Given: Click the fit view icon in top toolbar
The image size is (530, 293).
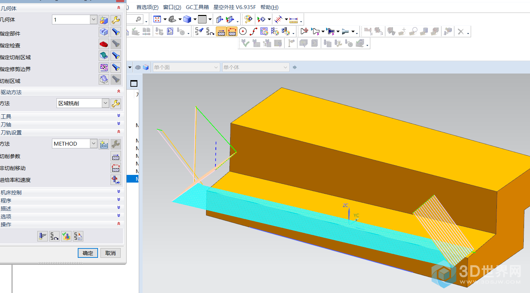Looking at the screenshot, I should point(157,19).
